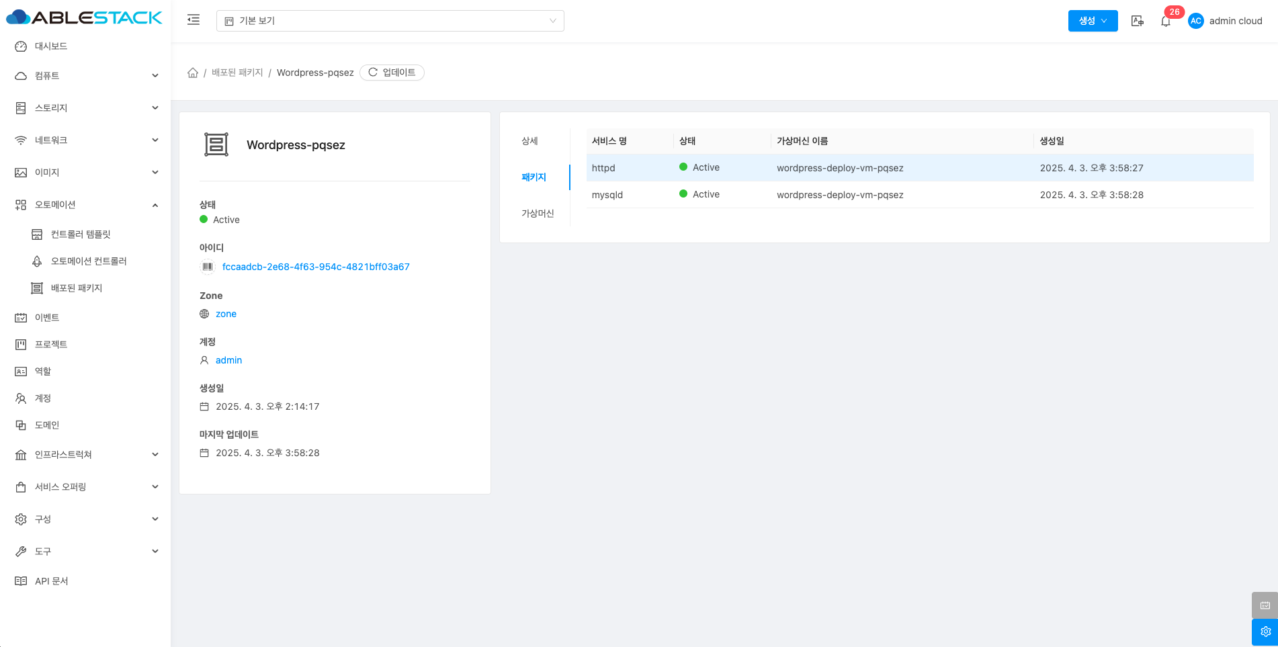
Task: Click the language translation icon
Action: (x=1137, y=21)
